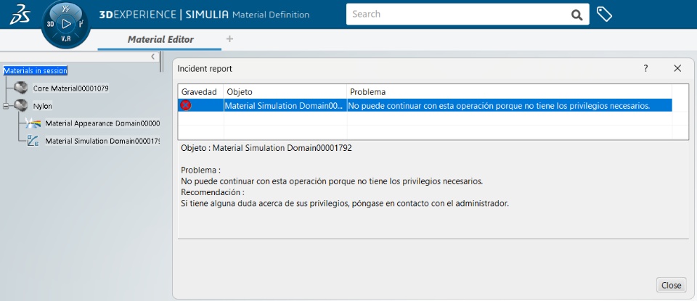Select Material Simulation Domain tree item

(102, 141)
